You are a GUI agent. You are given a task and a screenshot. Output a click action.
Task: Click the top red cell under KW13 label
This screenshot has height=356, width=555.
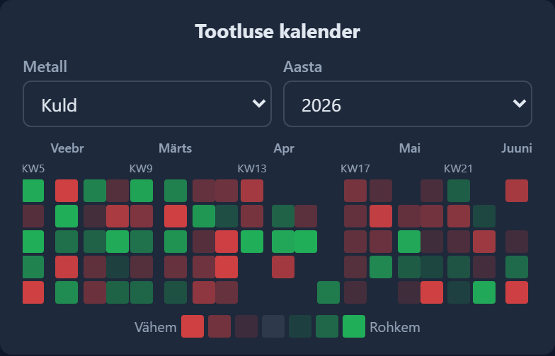252,191
